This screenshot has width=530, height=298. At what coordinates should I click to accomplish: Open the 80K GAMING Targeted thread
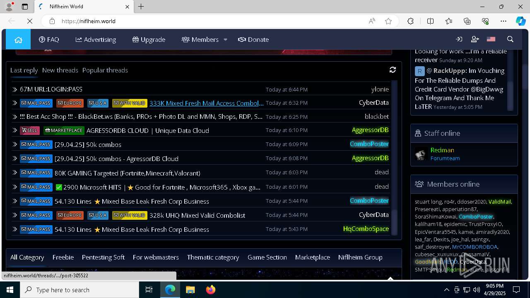(127, 173)
